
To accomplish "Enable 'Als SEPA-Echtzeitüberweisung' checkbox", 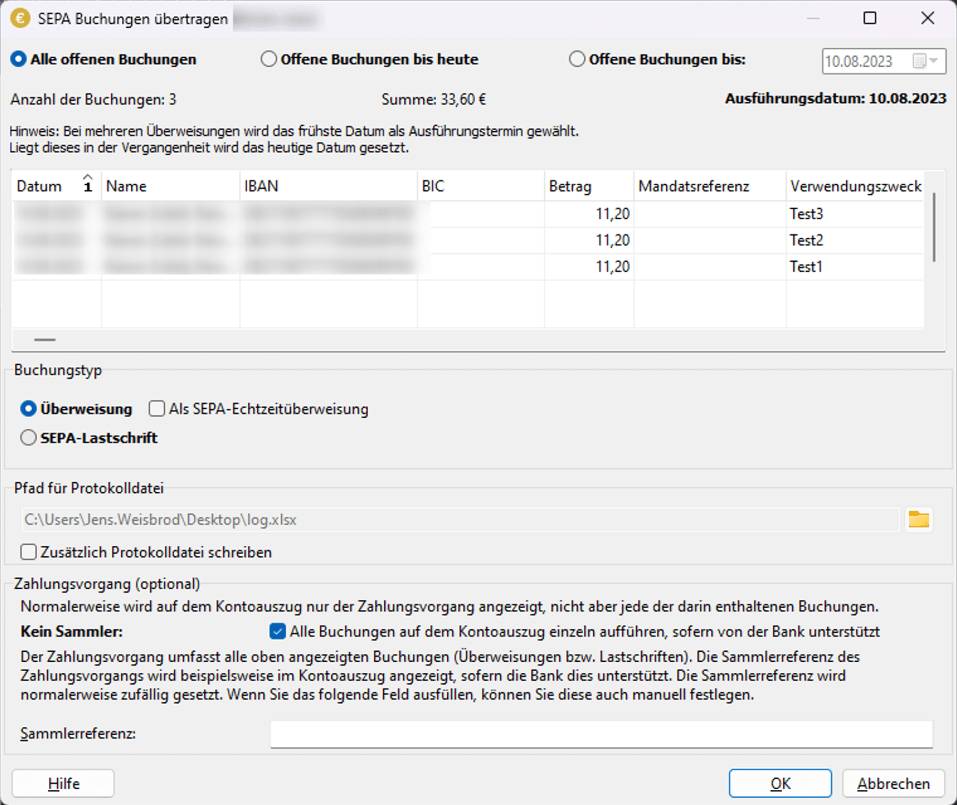I will [156, 409].
